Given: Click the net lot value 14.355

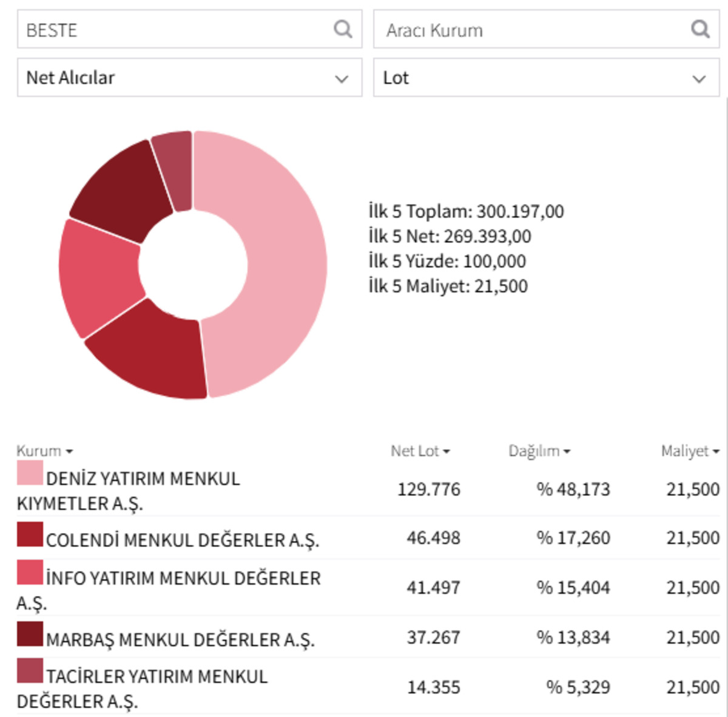Looking at the screenshot, I should (433, 687).
